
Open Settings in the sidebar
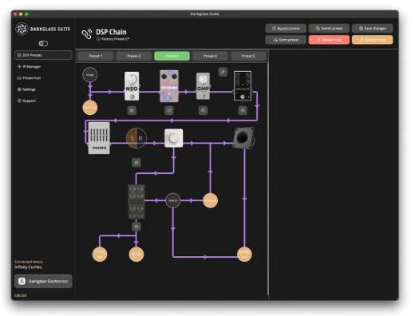click(x=26, y=89)
